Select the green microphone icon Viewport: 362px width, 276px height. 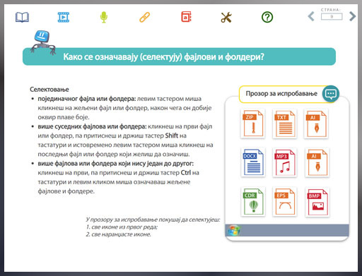tap(104, 17)
